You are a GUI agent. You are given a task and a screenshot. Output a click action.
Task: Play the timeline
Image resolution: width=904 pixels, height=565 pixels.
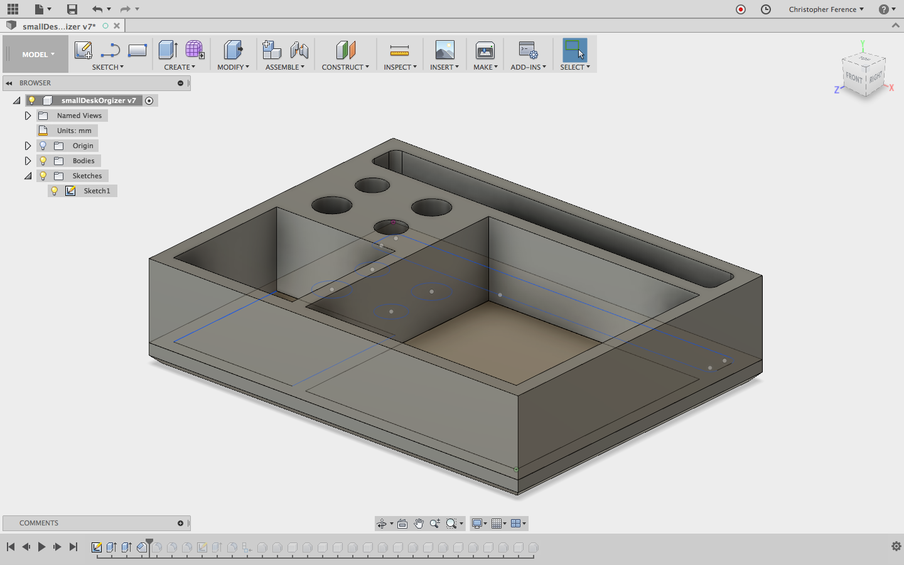41,547
